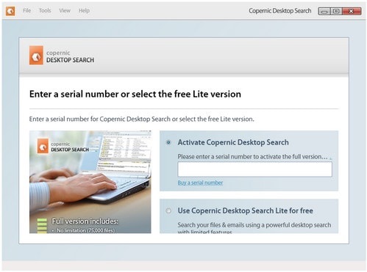The width and height of the screenshot is (367, 272).
Task: Click the Copernic logo inside promotional image
Action: click(x=63, y=147)
